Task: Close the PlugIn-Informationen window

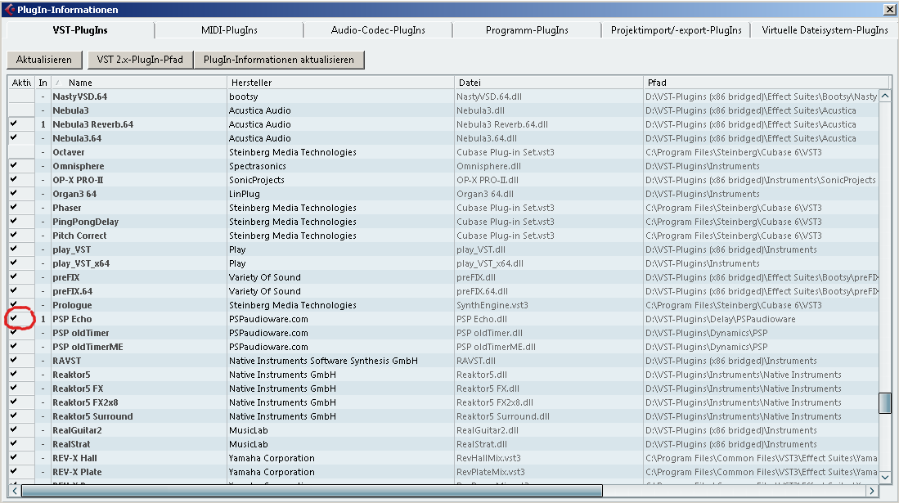Action: [890, 10]
